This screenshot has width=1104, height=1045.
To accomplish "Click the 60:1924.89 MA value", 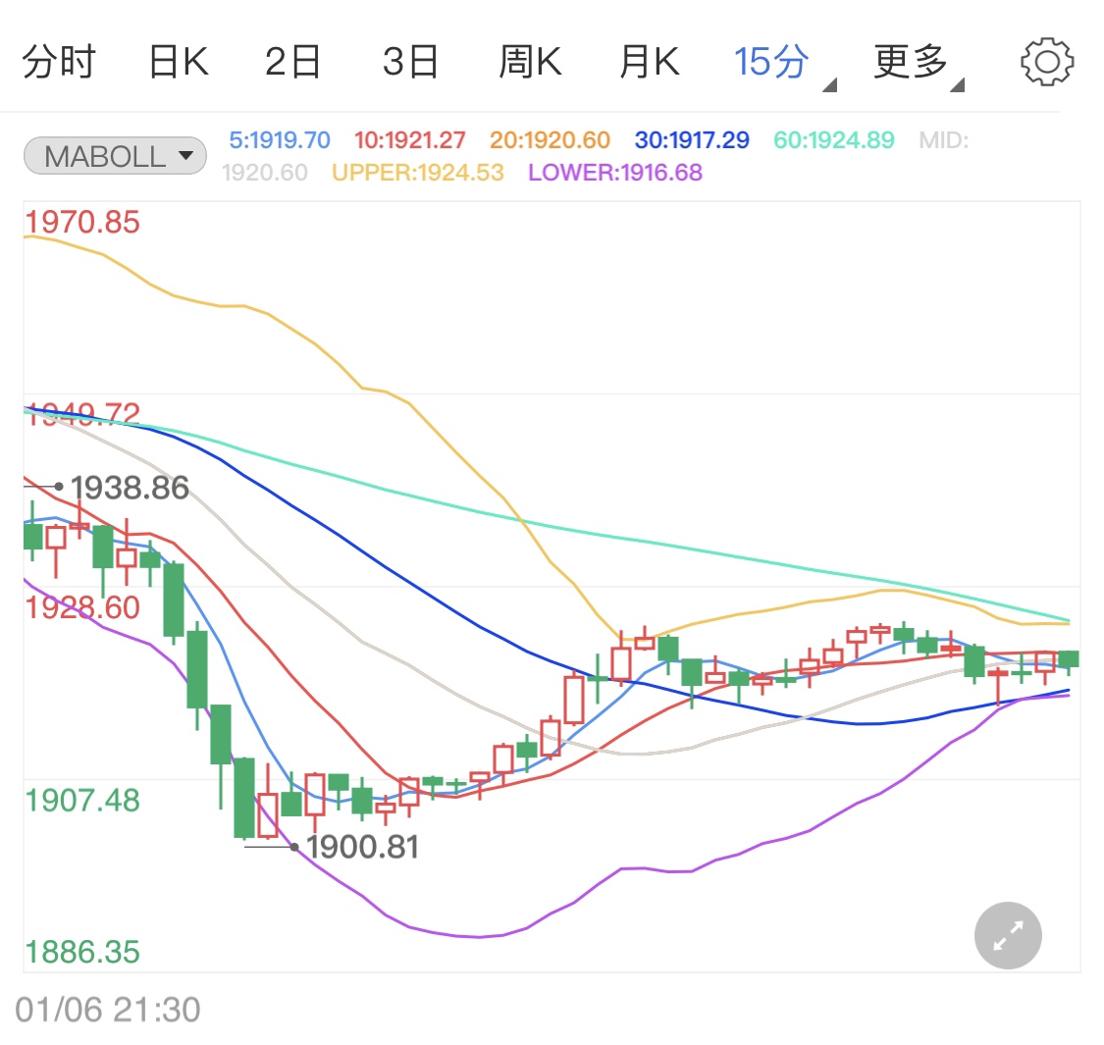I will click(x=833, y=140).
